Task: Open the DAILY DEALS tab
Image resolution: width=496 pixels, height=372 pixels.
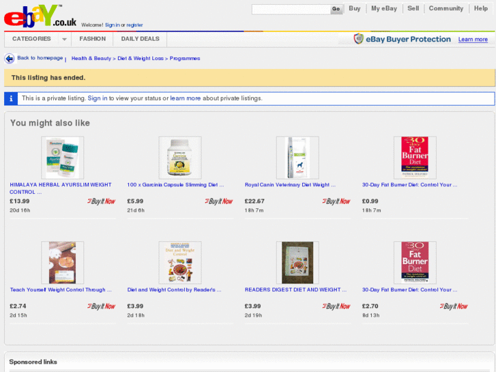Action: click(140, 39)
